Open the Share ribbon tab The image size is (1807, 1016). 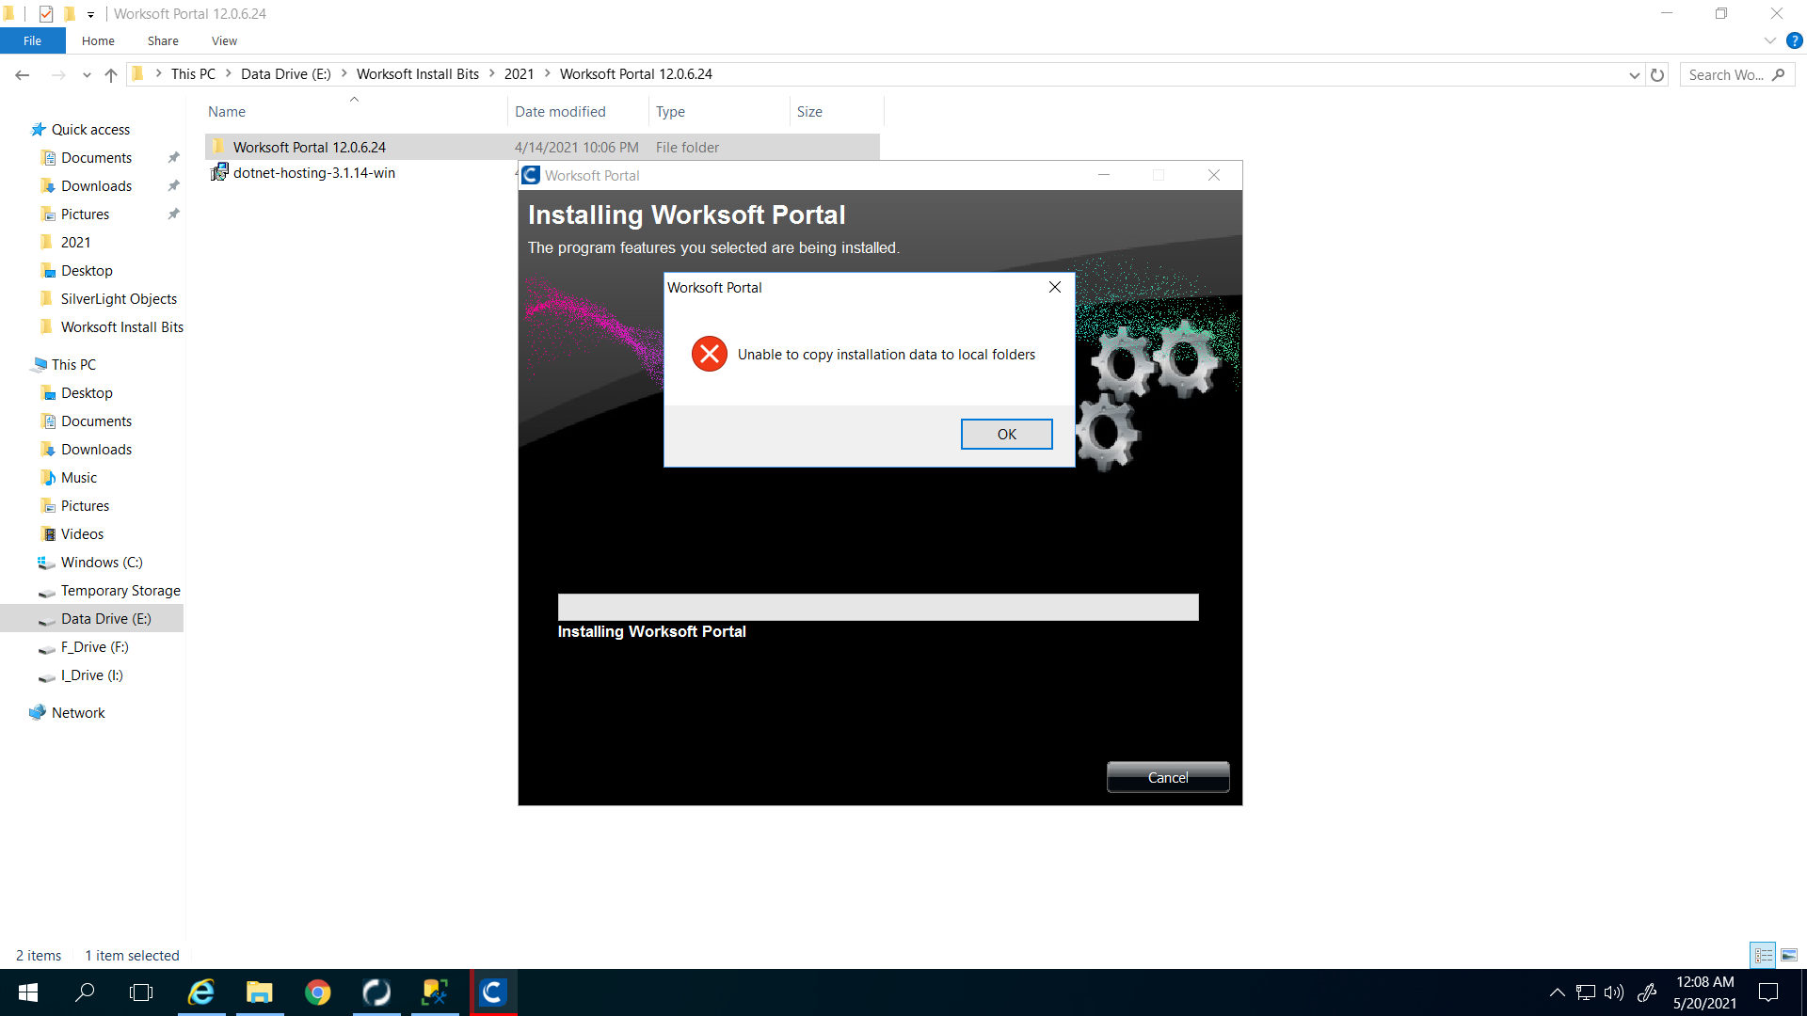point(163,40)
